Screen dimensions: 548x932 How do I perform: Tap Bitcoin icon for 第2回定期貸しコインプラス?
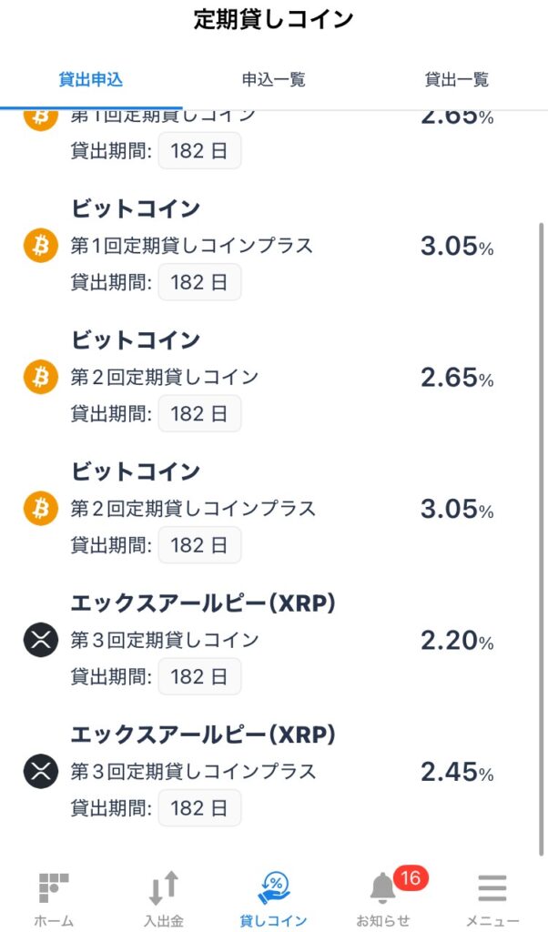click(40, 508)
